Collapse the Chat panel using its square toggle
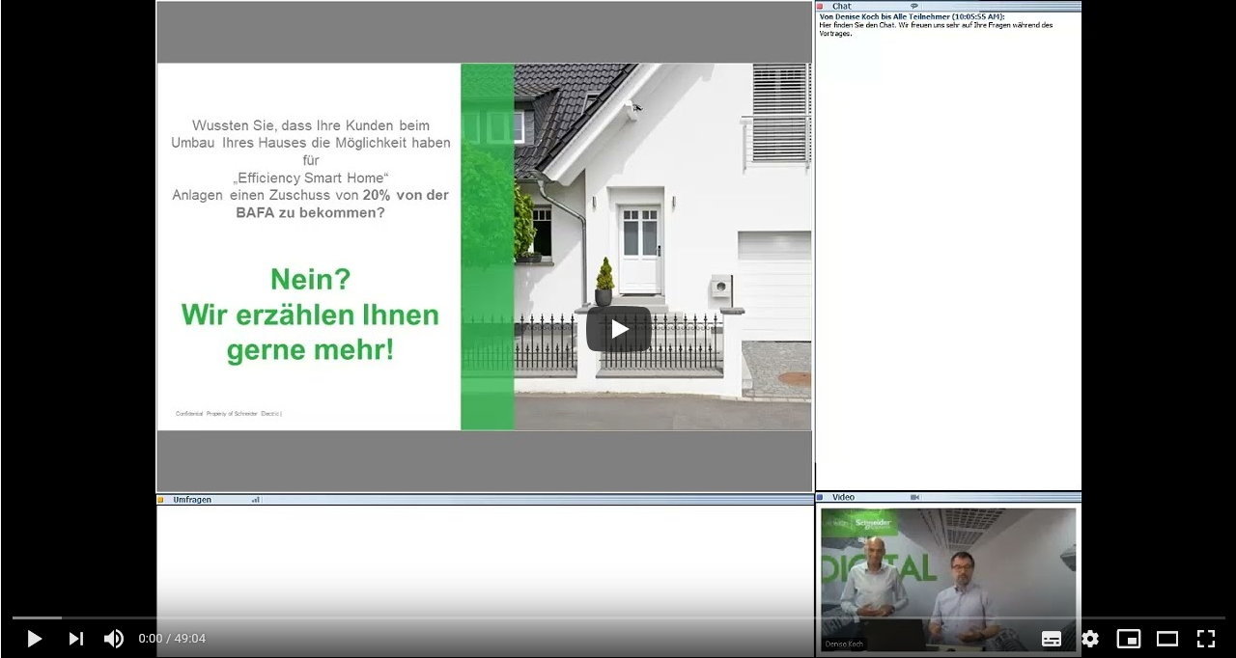 [821, 6]
